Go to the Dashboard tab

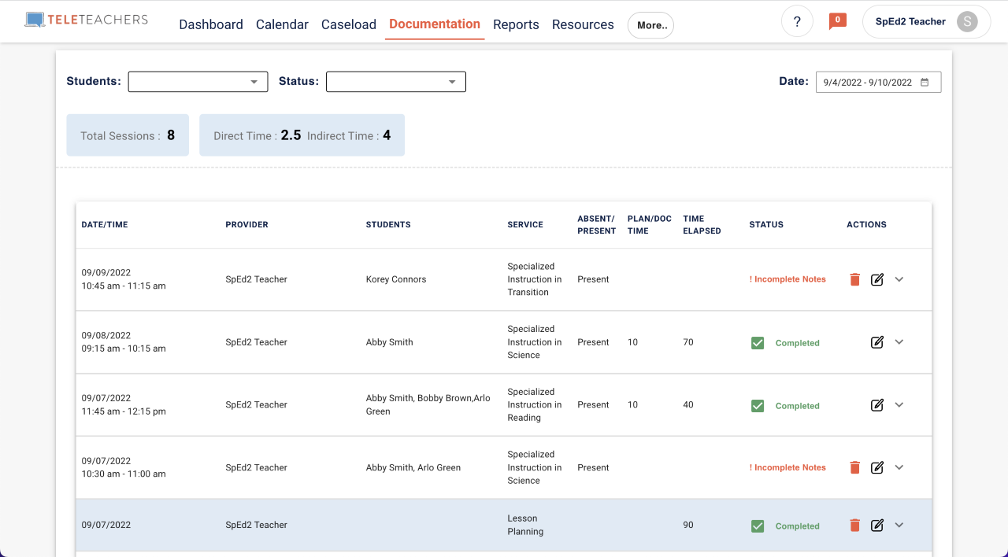click(211, 24)
